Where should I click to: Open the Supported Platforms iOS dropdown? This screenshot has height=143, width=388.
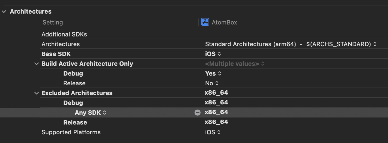[x=213, y=132]
